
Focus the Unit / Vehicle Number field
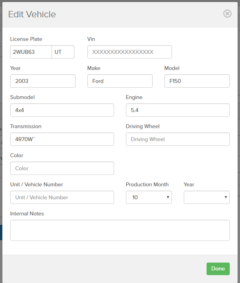(62, 197)
